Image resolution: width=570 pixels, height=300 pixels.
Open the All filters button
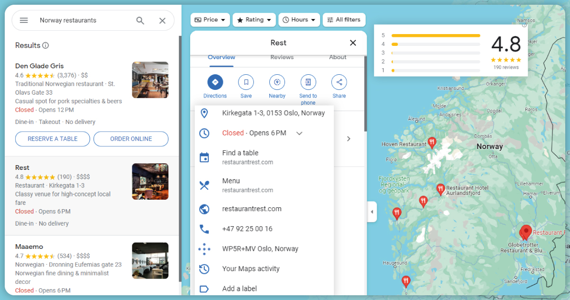(x=344, y=20)
